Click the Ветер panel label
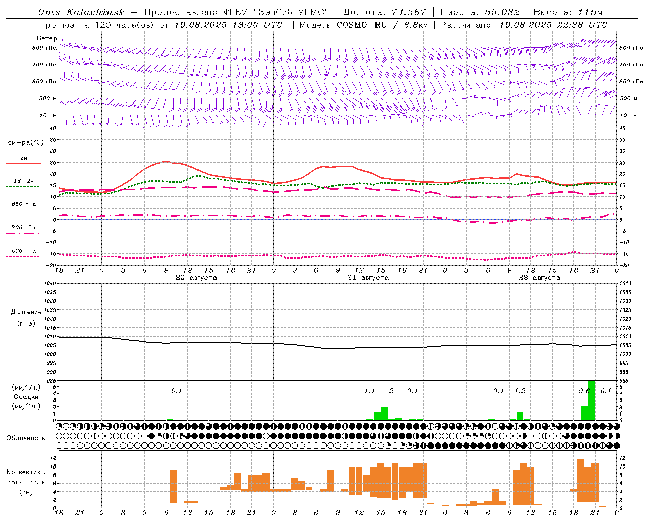Screen dimensions: 646x517 (46, 38)
